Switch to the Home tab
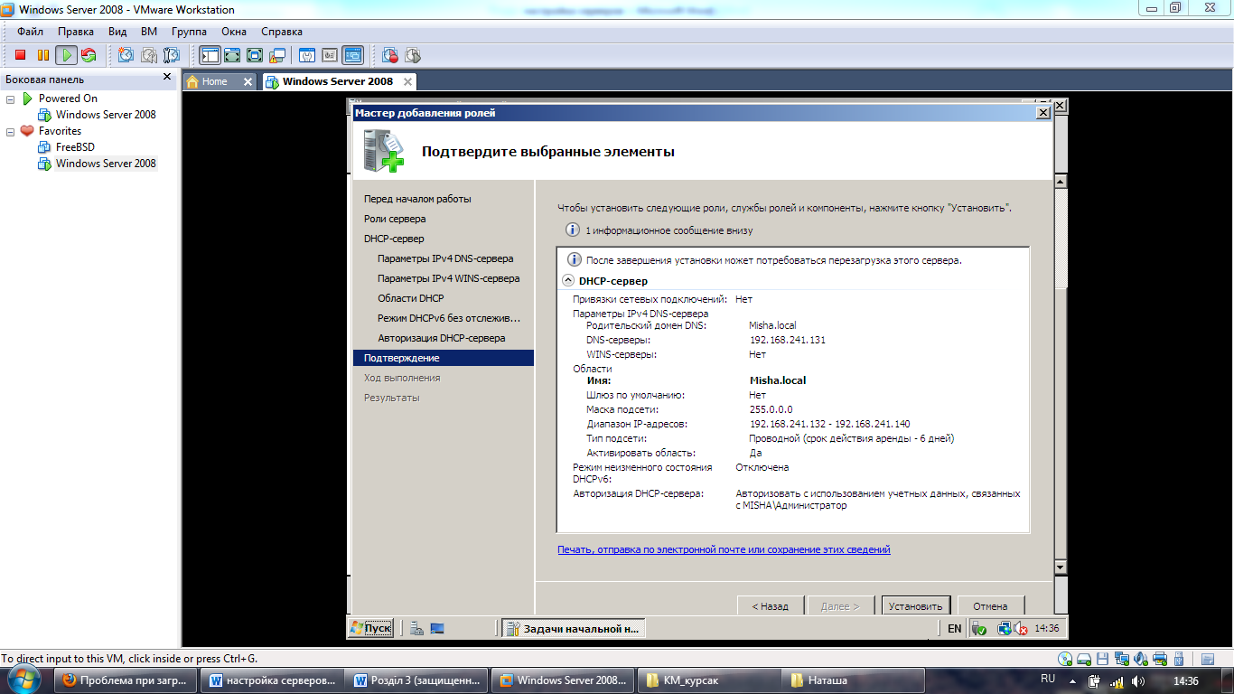This screenshot has width=1234, height=694. (x=214, y=81)
